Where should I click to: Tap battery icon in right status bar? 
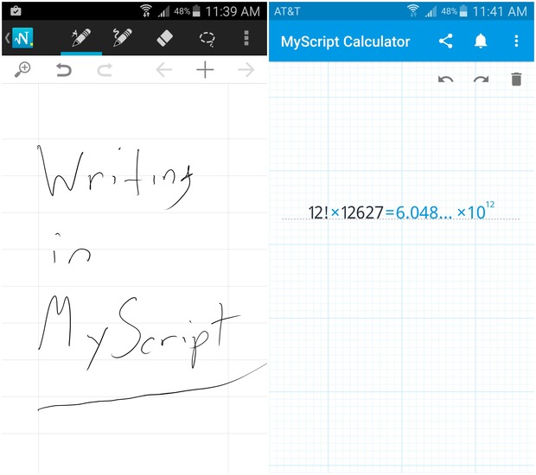[463, 11]
